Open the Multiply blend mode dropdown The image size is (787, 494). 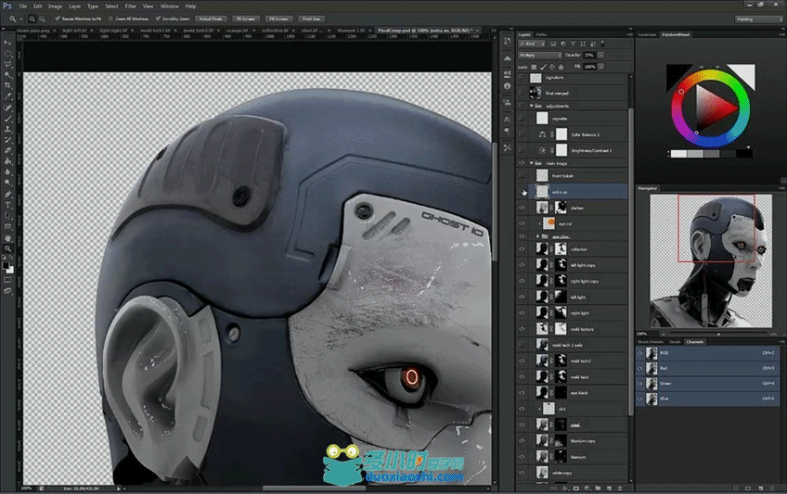coord(539,55)
